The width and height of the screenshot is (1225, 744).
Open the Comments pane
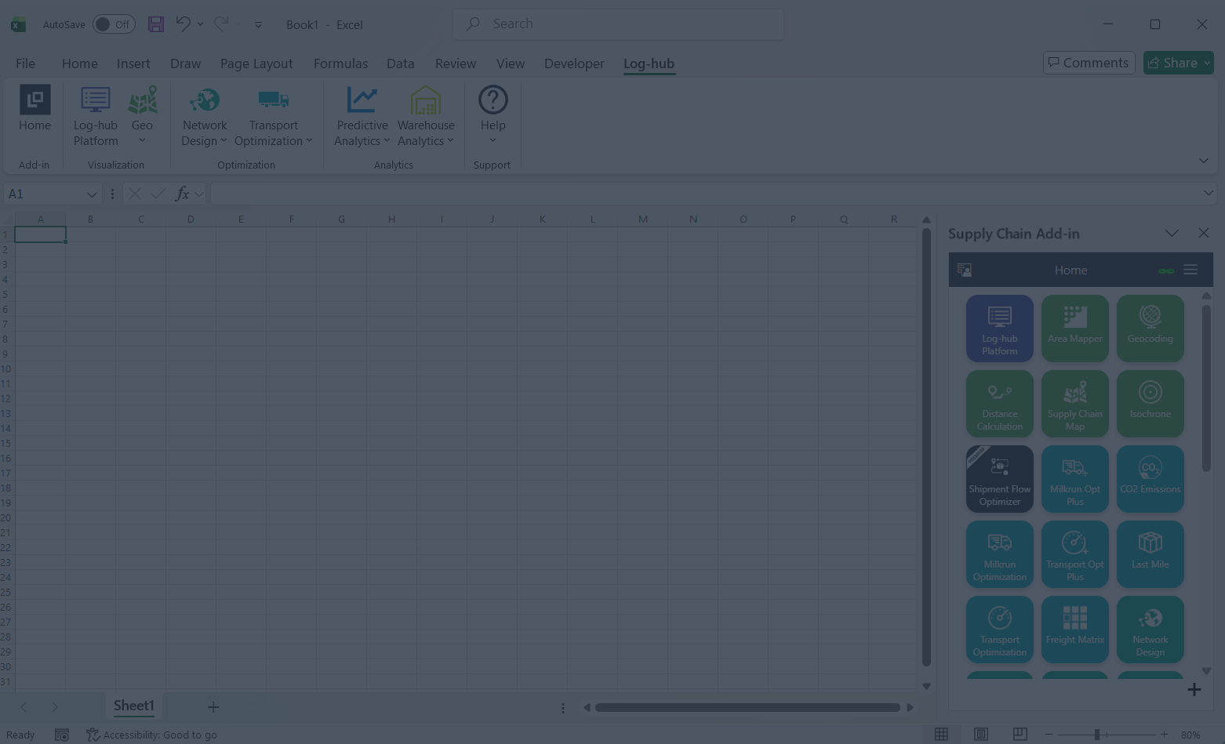[x=1089, y=63]
